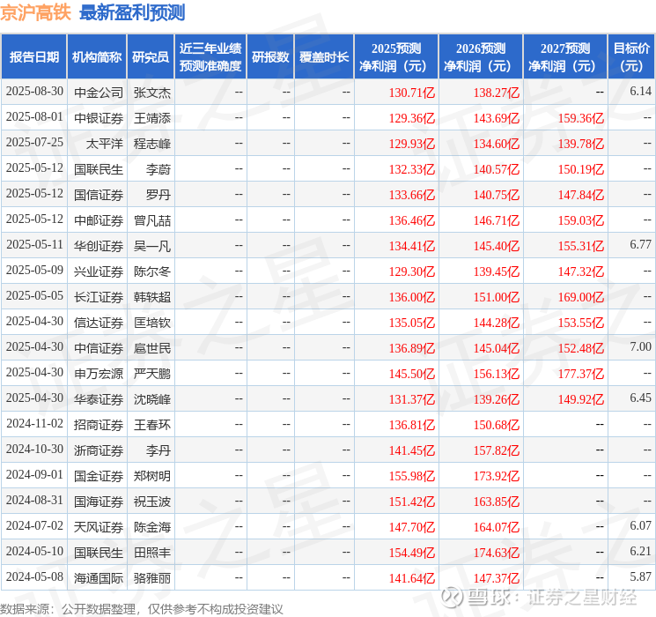Click analyst name 李蔚
The width and height of the screenshot is (656, 617).
[158, 169]
